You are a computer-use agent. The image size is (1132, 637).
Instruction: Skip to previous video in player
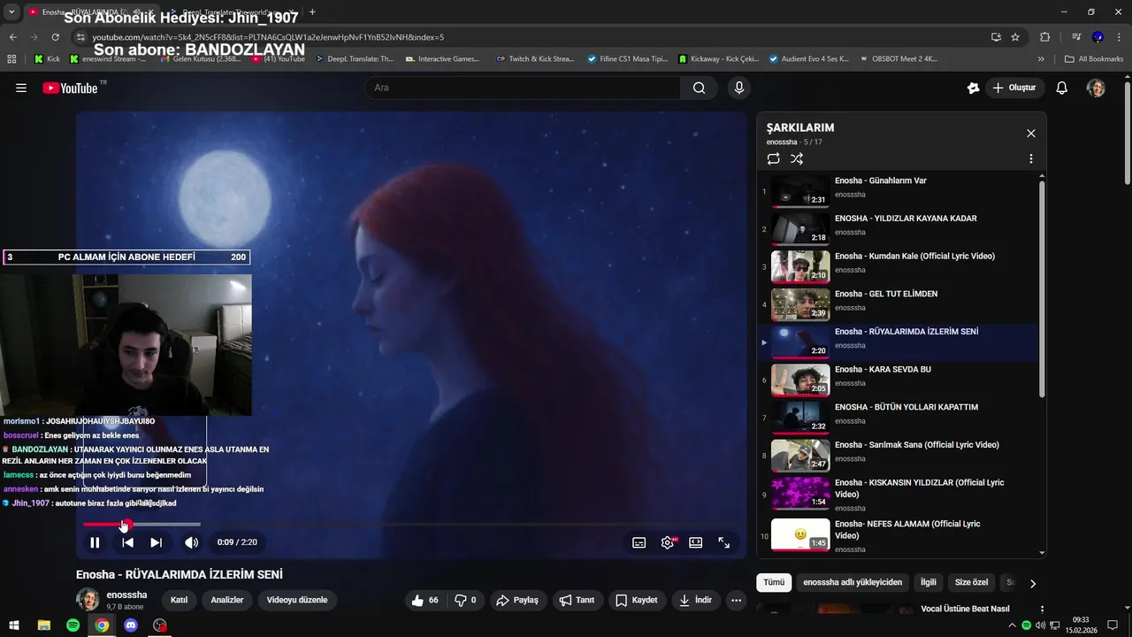(127, 542)
